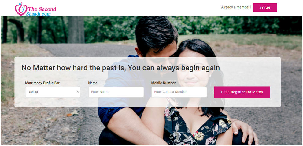Click FREE Register For Match button

[242, 92]
